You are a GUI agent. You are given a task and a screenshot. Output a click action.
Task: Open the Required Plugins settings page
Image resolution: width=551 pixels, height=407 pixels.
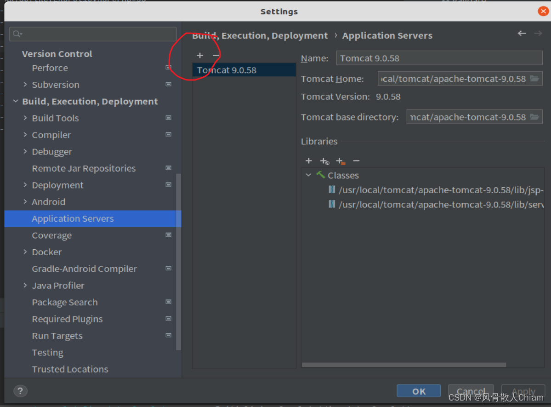click(67, 319)
